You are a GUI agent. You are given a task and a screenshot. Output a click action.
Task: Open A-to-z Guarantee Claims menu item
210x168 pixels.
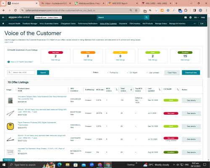click(x=49, y=24)
